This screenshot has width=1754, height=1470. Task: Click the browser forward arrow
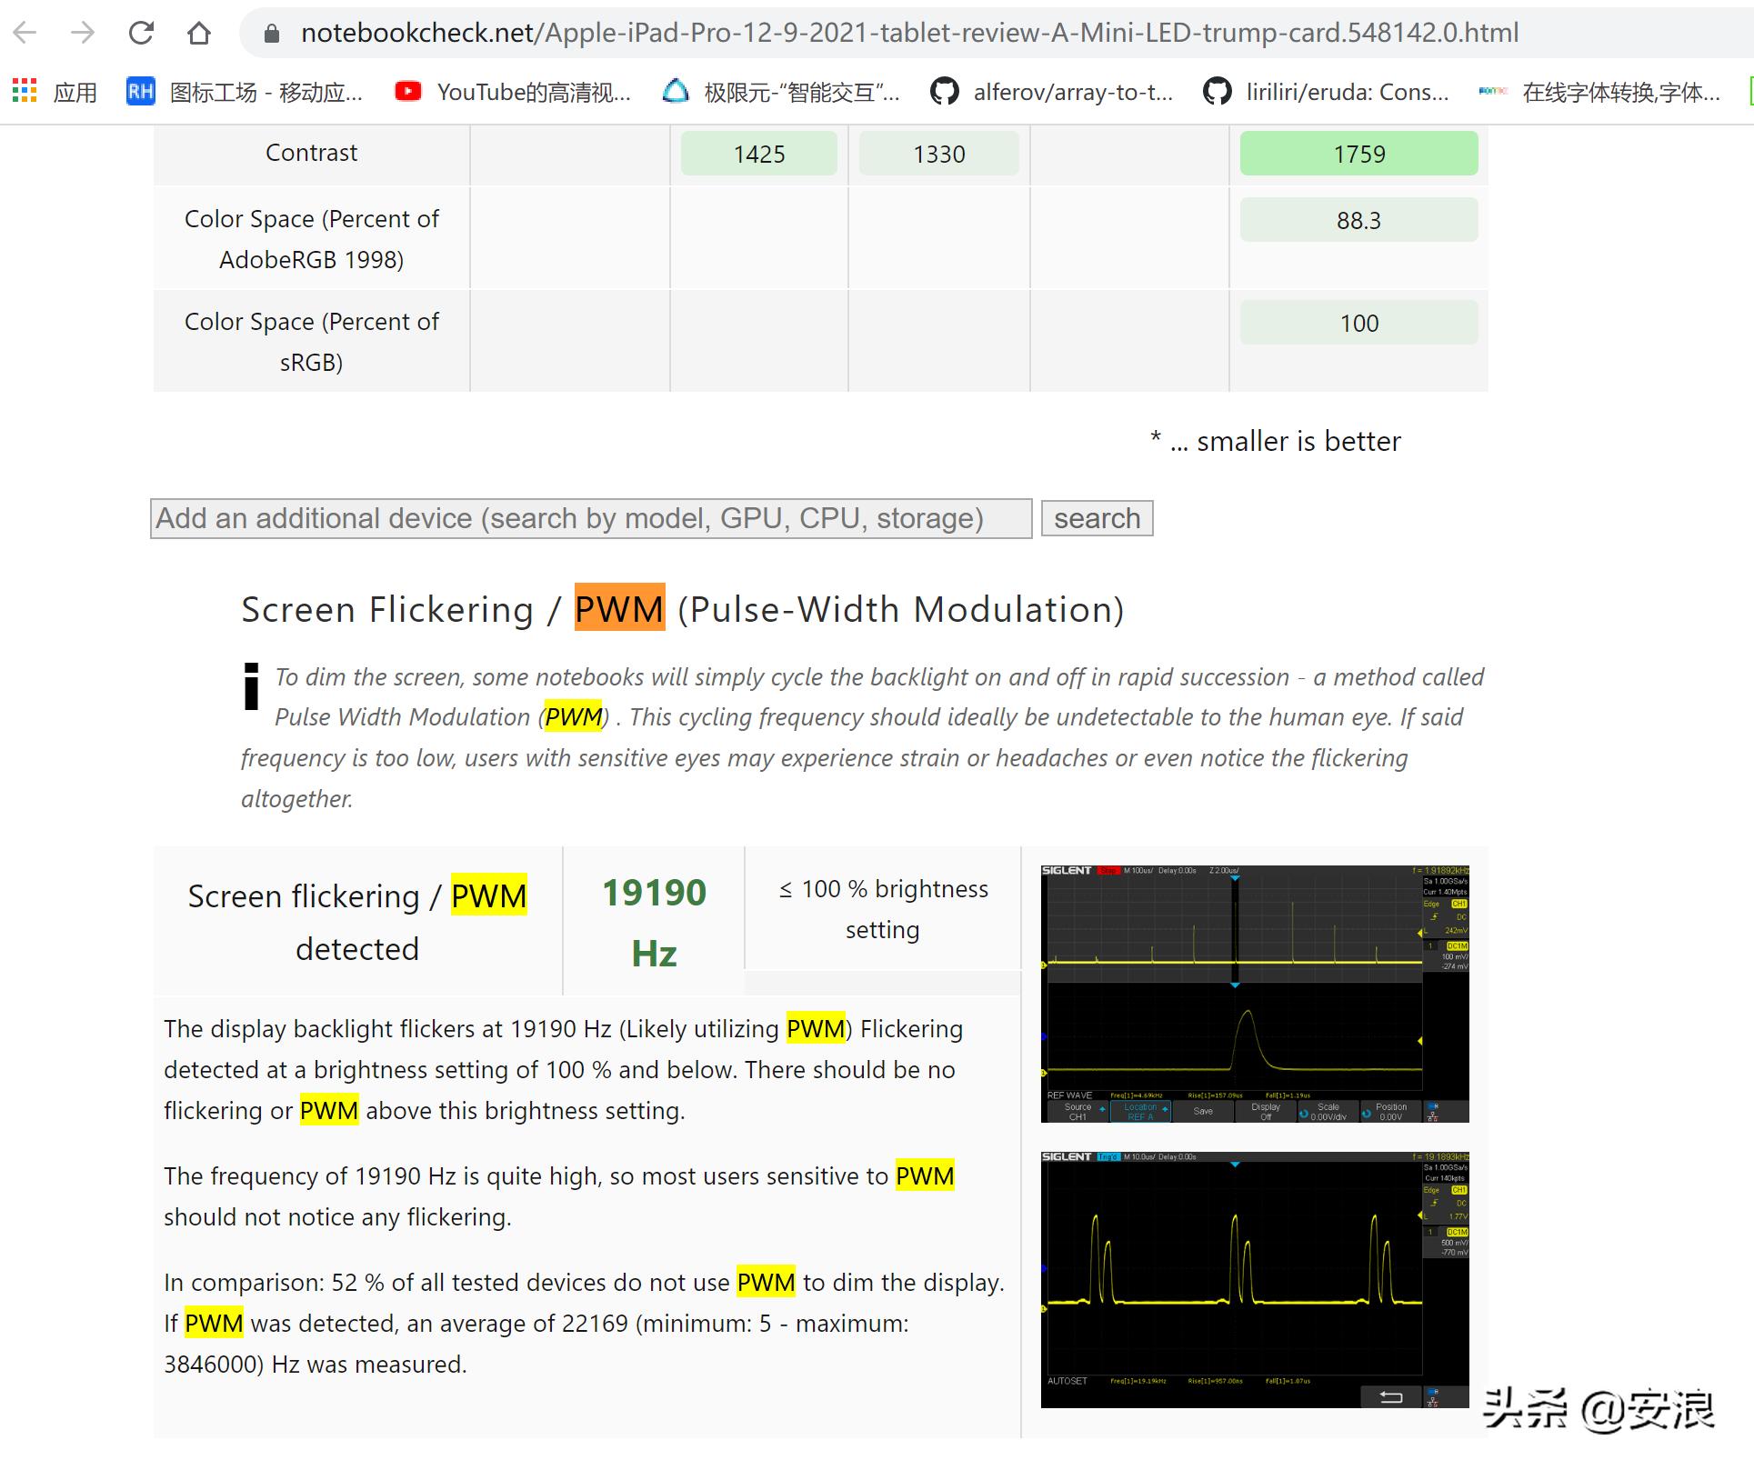pos(83,34)
